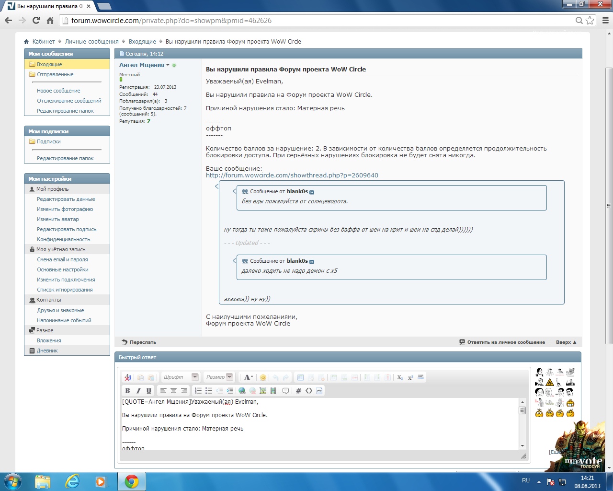This screenshot has width=613, height=491.
Task: Open Изменить аватар link
Action: point(58,219)
